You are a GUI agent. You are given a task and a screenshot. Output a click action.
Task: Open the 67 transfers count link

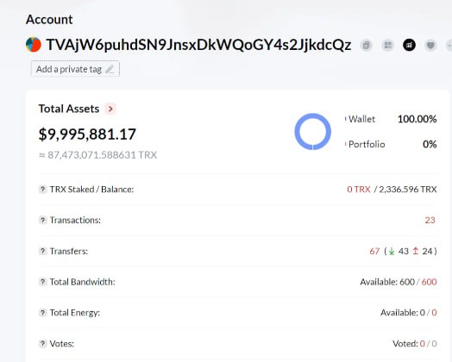tap(374, 251)
